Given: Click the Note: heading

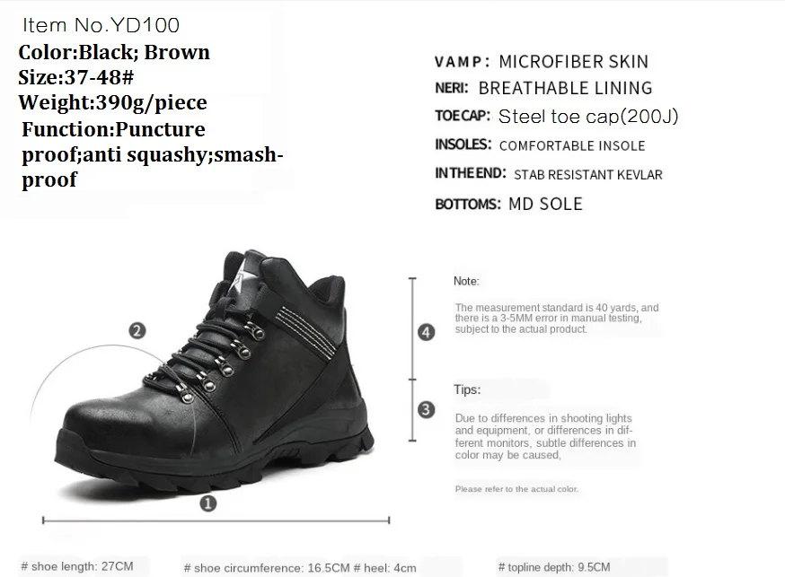Looking at the screenshot, I should point(466,281).
